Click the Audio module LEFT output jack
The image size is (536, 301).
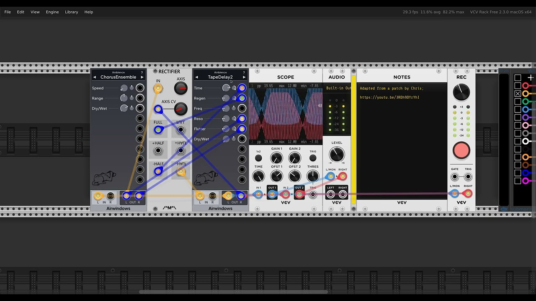point(330,194)
